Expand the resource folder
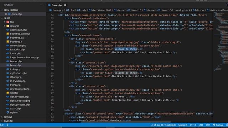 coord(4,26)
